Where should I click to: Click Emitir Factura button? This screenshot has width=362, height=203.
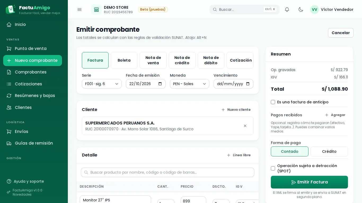[x=309, y=182]
